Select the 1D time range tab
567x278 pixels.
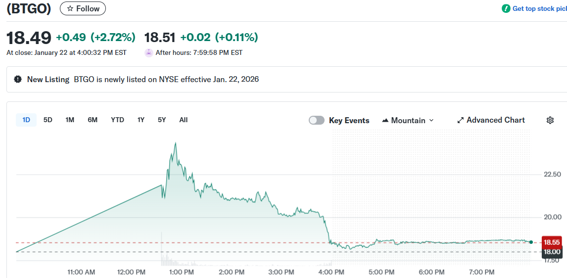point(26,120)
